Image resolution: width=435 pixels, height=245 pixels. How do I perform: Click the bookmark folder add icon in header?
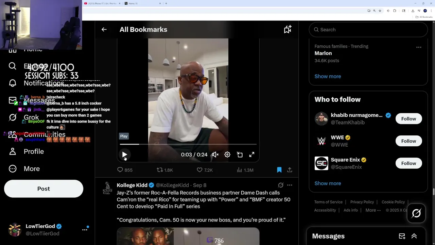coord(288,30)
